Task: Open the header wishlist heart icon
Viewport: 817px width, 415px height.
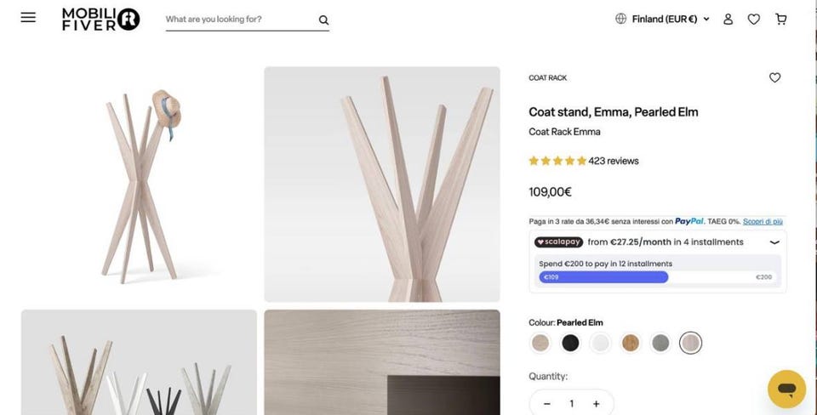Action: click(753, 20)
